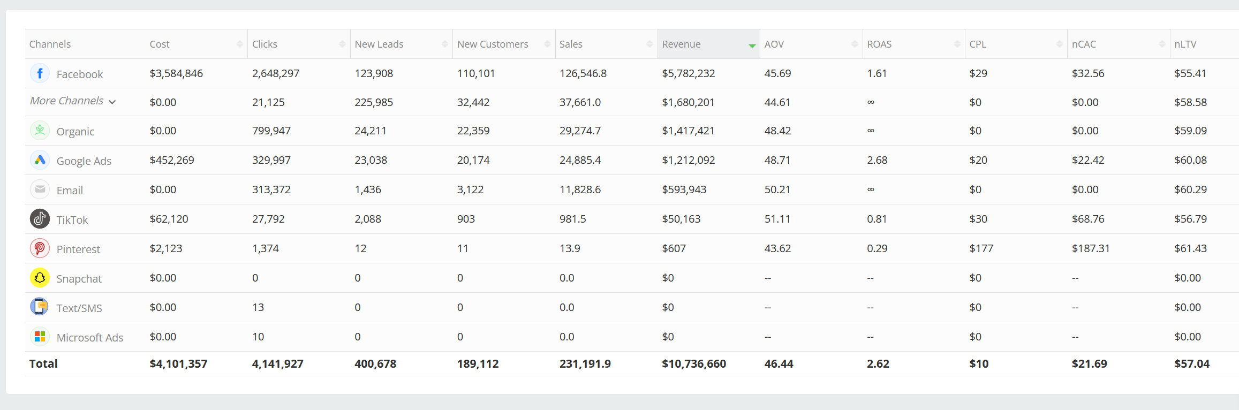Select Facebook cost value $3,584,846
The width and height of the screenshot is (1239, 410).
(176, 73)
